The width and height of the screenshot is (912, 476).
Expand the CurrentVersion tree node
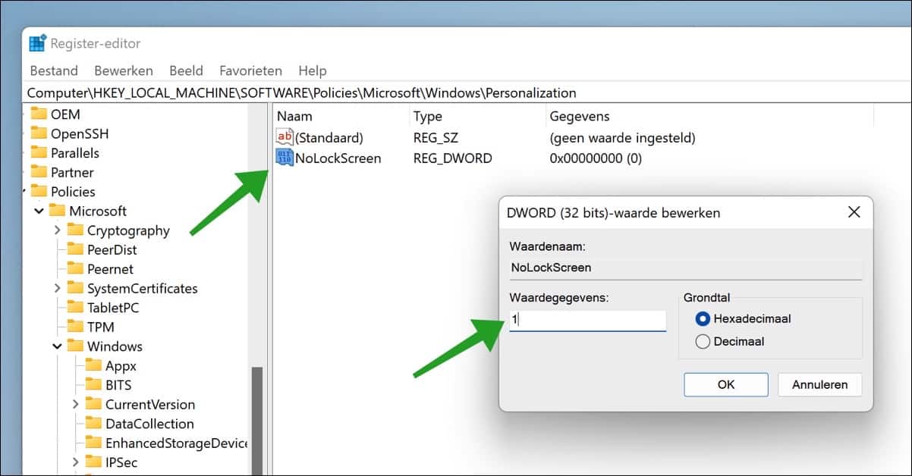[76, 404]
